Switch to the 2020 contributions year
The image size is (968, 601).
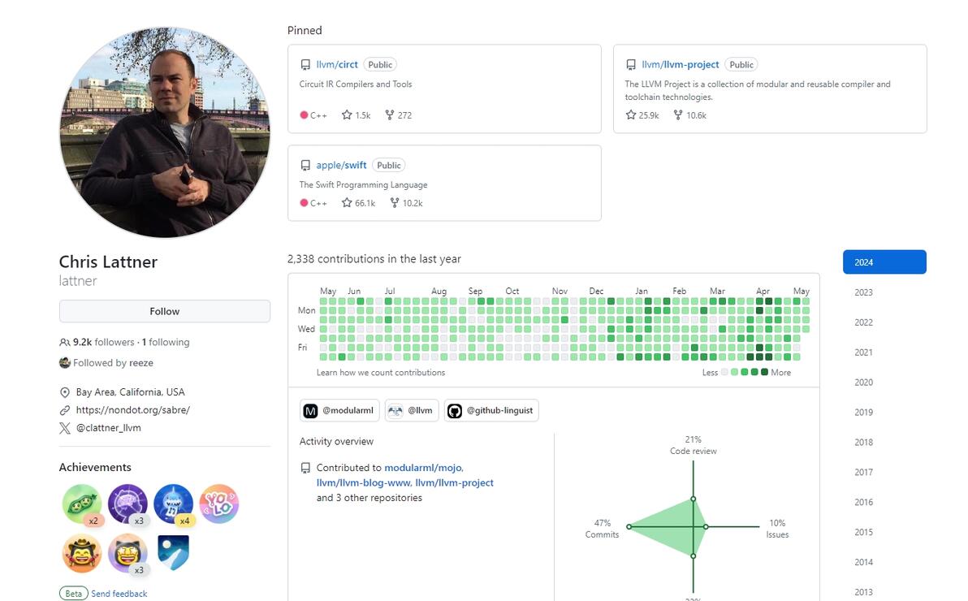click(863, 383)
